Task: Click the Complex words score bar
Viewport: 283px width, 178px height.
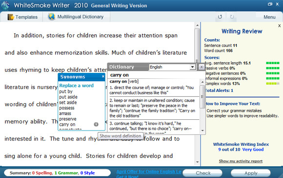Action: pyautogui.click(x=273, y=84)
